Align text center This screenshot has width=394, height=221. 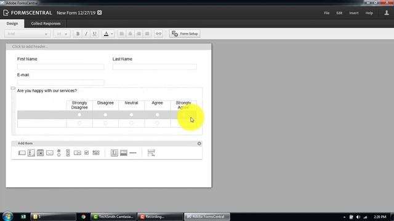pyautogui.click(x=130, y=34)
